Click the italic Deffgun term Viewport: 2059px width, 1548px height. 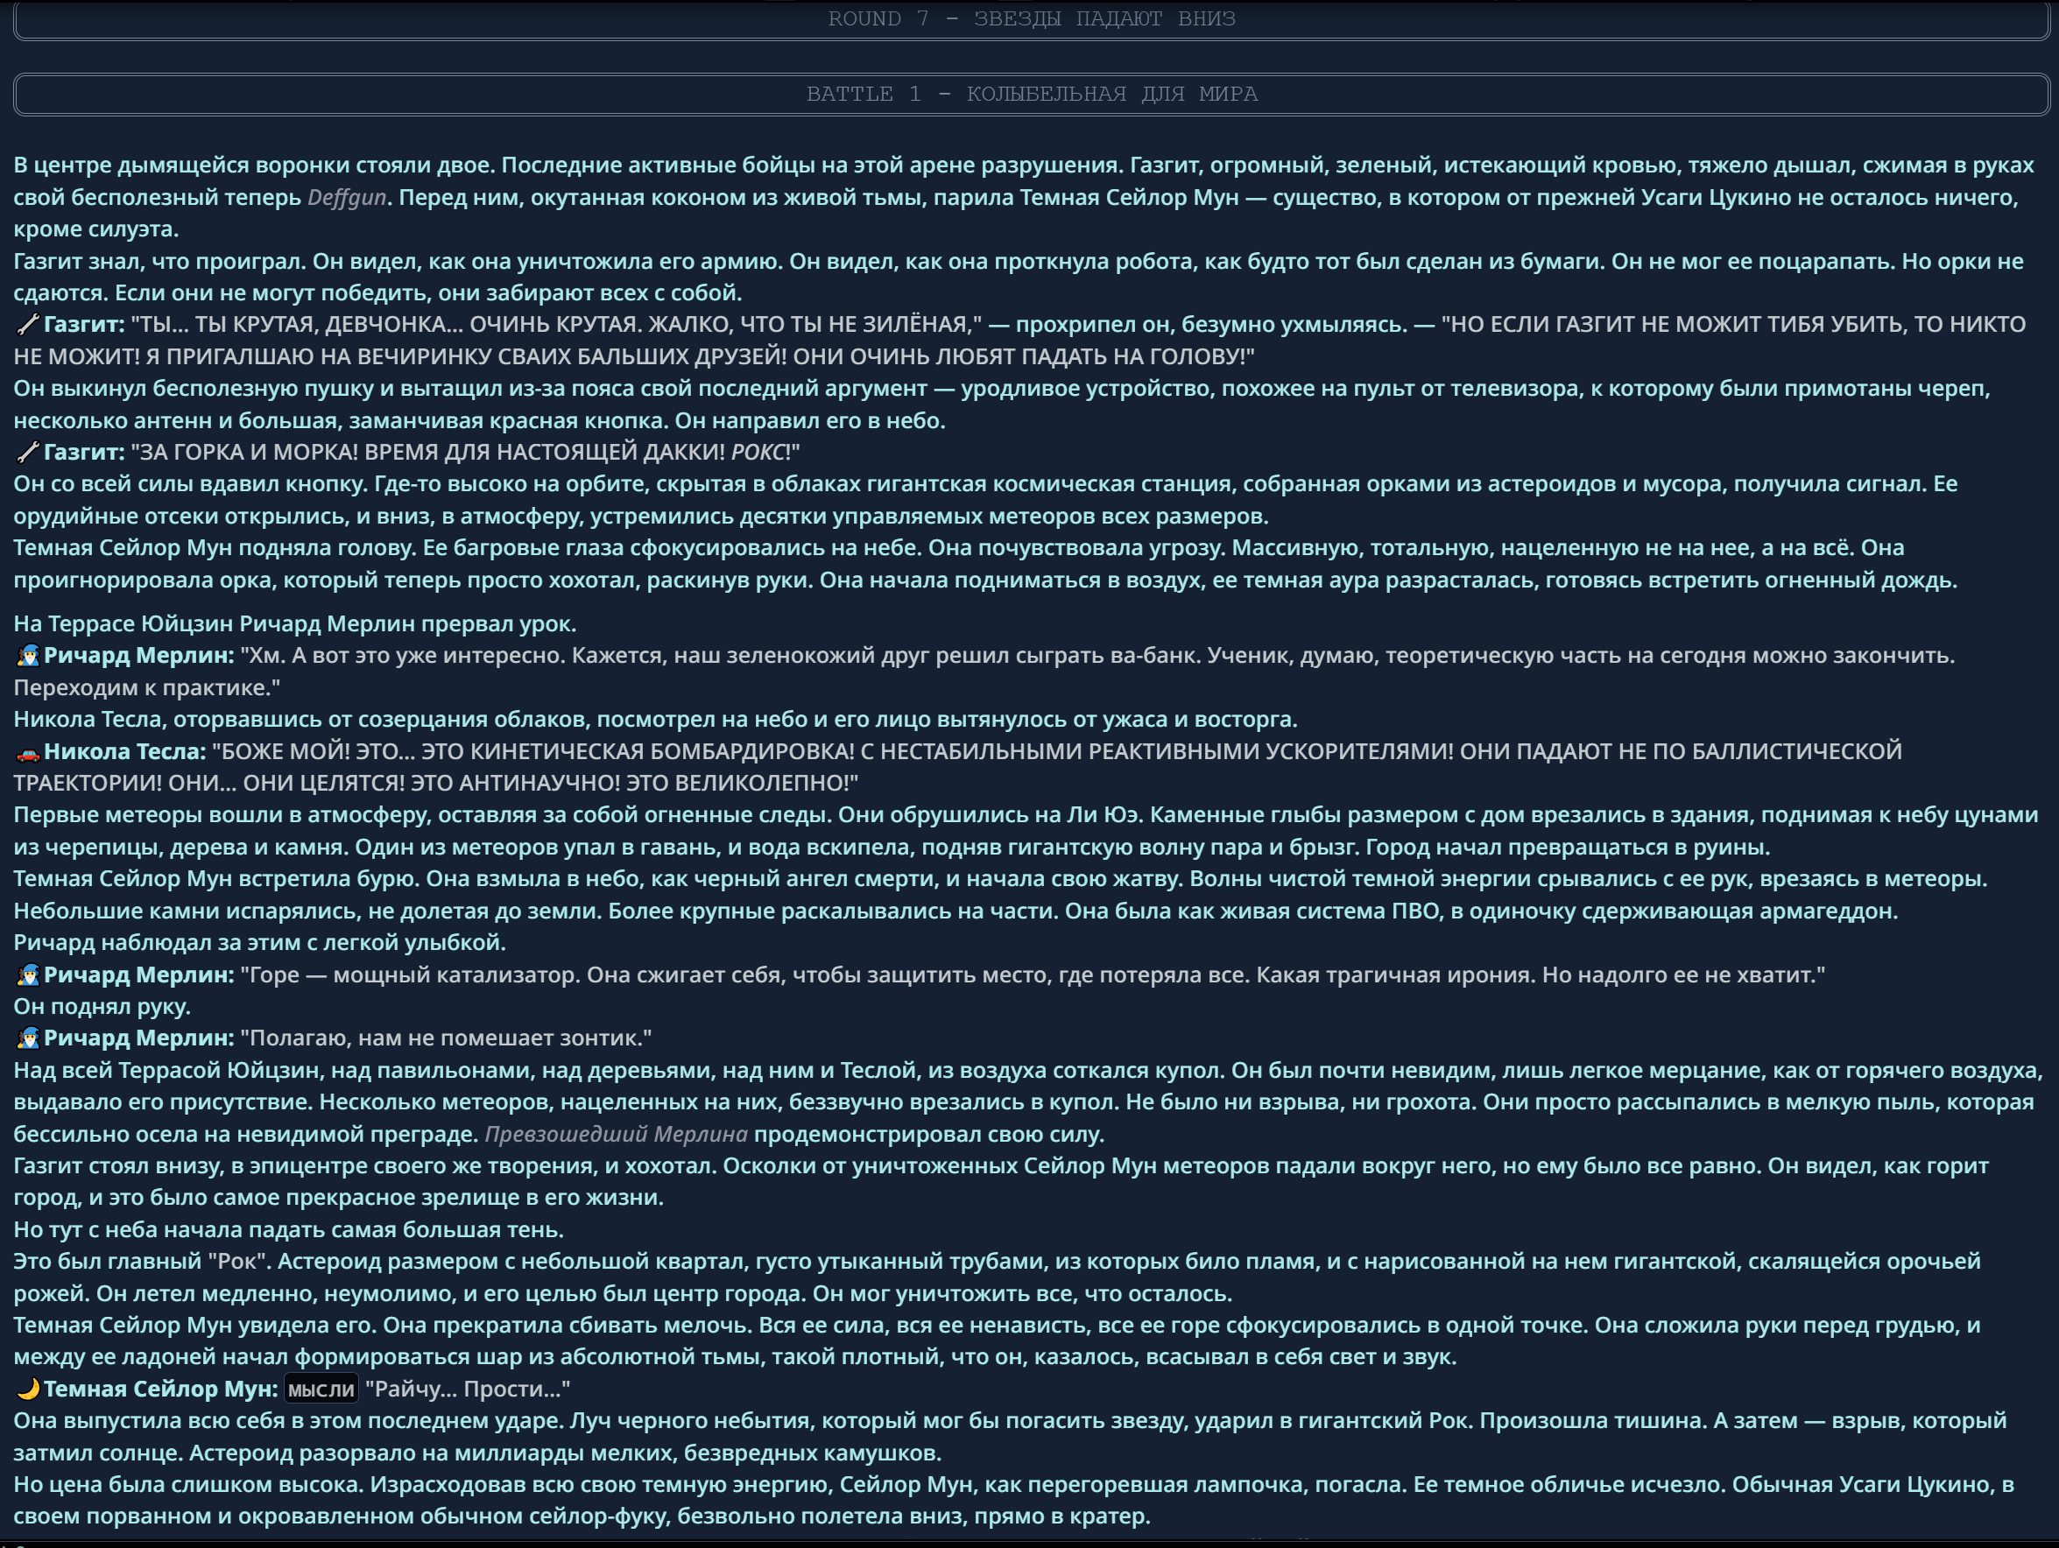[346, 197]
